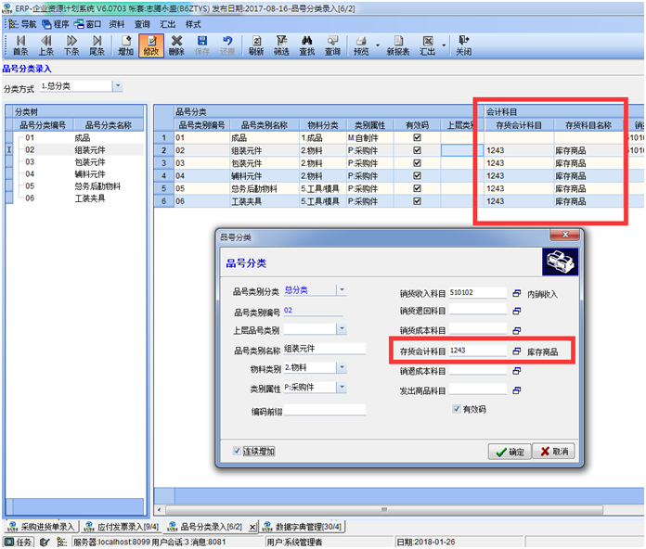646x549 pixels.
Task: Click the 关闭 (Close) toolbar icon
Action: click(x=463, y=45)
